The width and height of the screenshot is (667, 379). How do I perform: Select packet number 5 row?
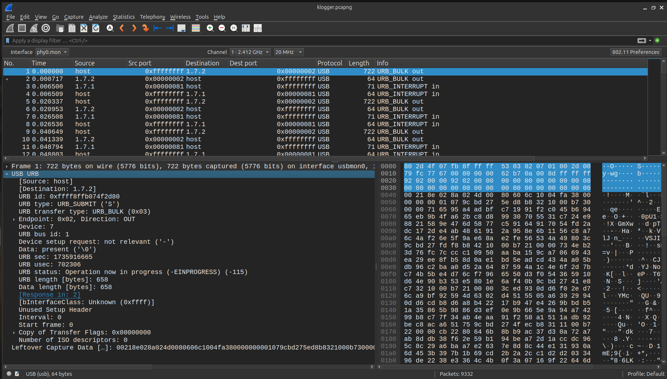[325, 102]
